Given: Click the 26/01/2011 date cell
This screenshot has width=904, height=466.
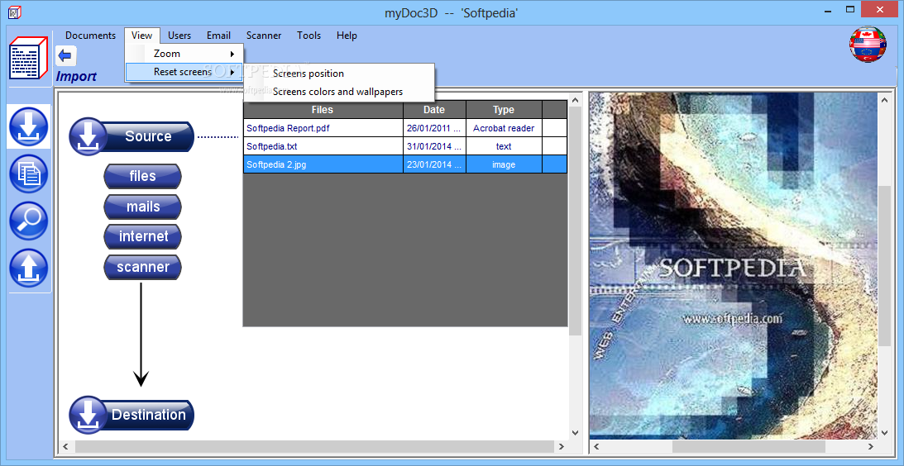Looking at the screenshot, I should pos(434,128).
